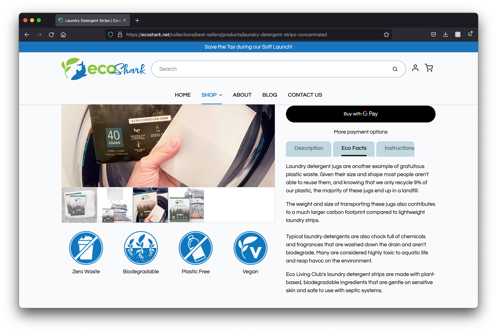
Task: Open the Pocket save icon
Action: tap(433, 34)
